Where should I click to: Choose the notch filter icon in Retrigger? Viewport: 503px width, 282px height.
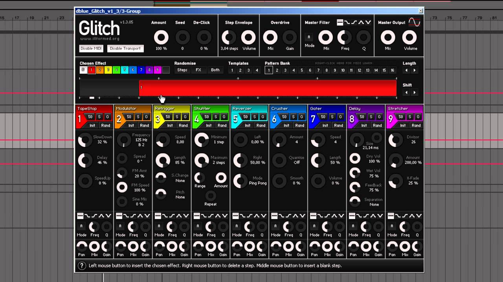(x=186, y=216)
